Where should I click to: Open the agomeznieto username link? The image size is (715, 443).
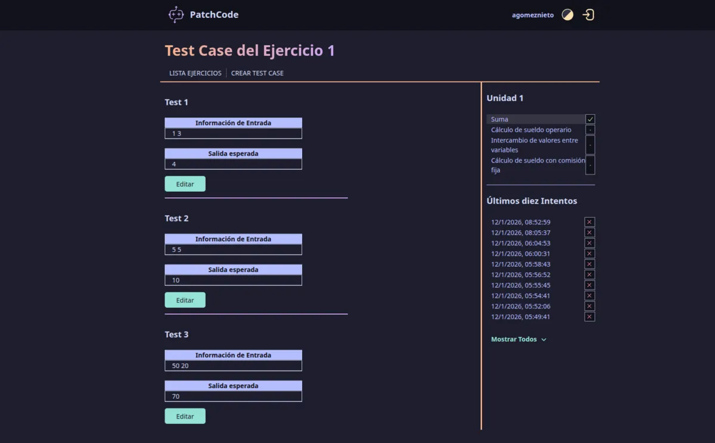(533, 15)
